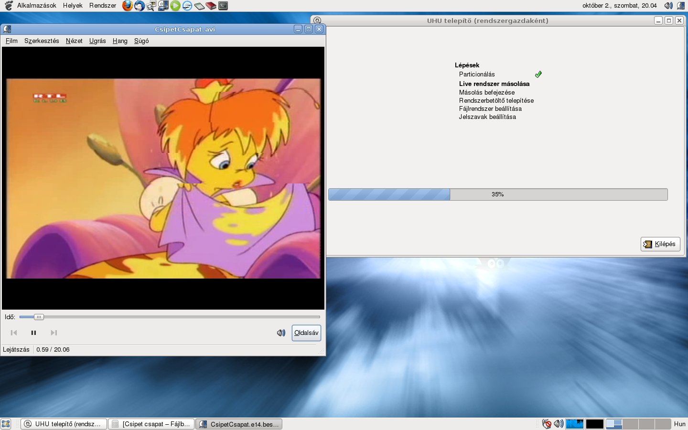Open the image viewer launcher icon
The image size is (688, 430).
pos(151,6)
